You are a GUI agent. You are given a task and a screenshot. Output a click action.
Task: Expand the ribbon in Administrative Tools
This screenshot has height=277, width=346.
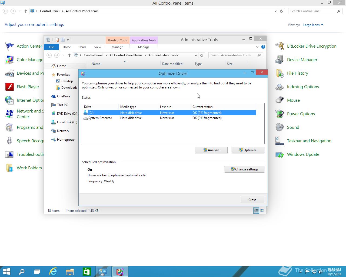pyautogui.click(x=257, y=47)
